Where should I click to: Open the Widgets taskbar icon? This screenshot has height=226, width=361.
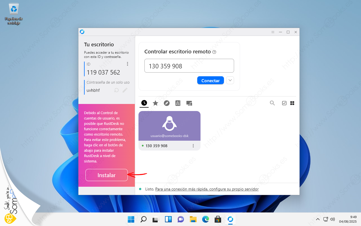[x=168, y=219]
